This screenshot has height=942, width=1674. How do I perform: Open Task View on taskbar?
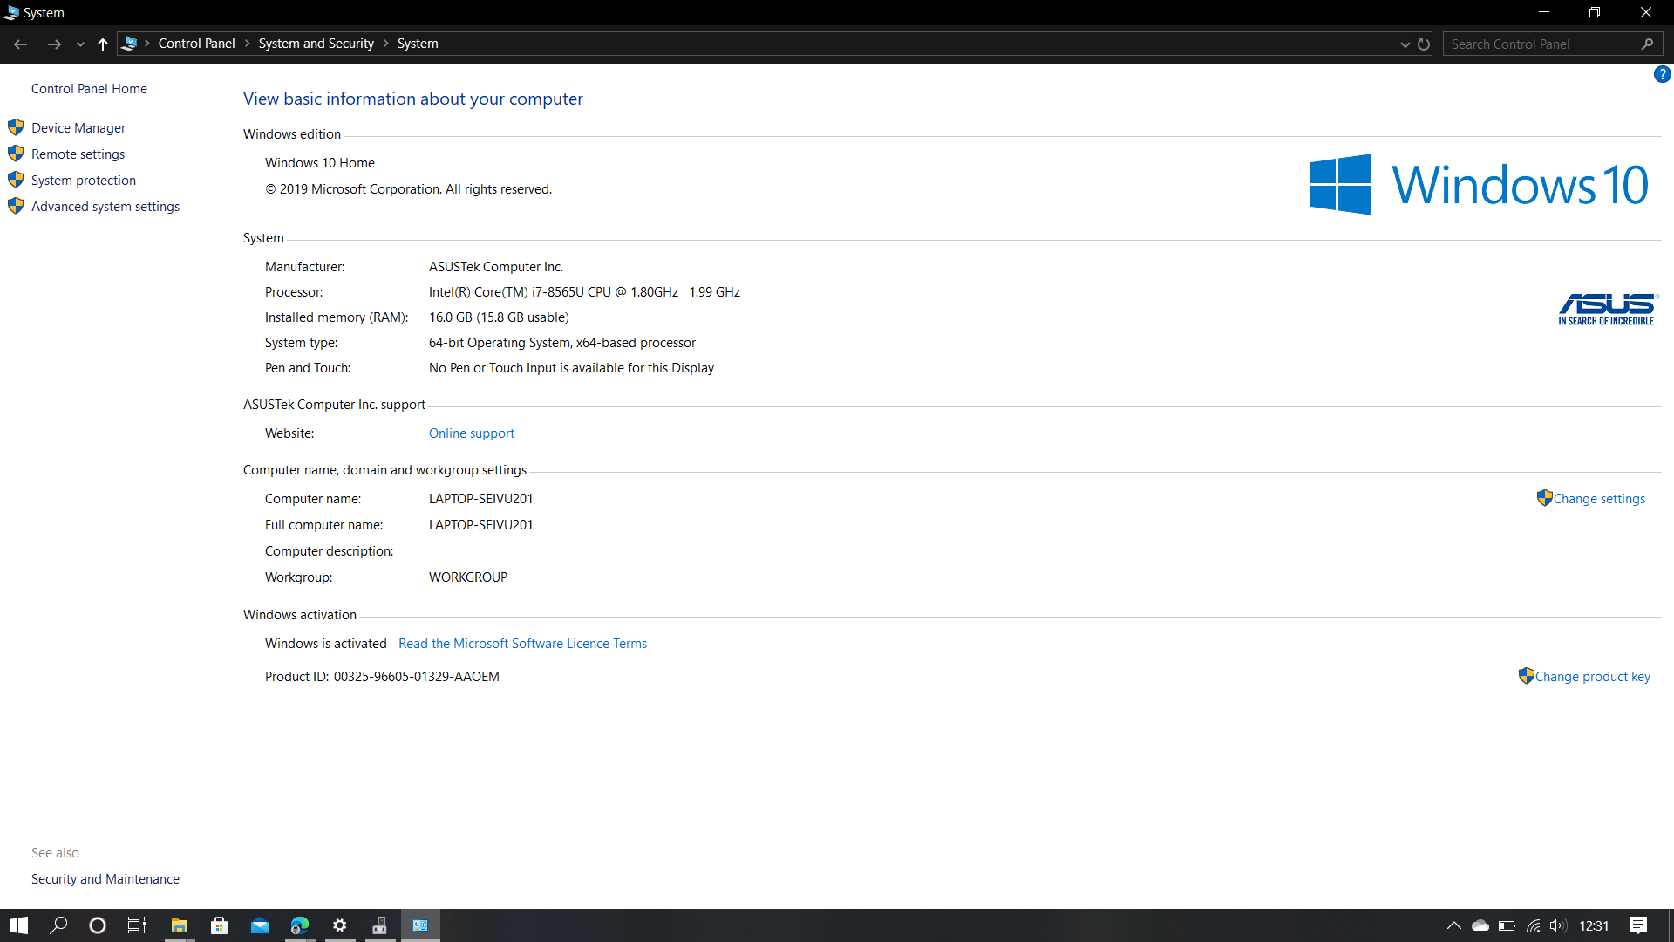pos(137,925)
